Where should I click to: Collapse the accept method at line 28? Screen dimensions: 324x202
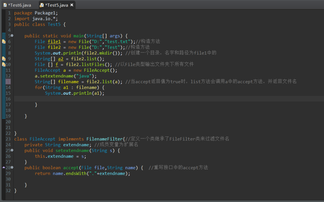point(12,168)
